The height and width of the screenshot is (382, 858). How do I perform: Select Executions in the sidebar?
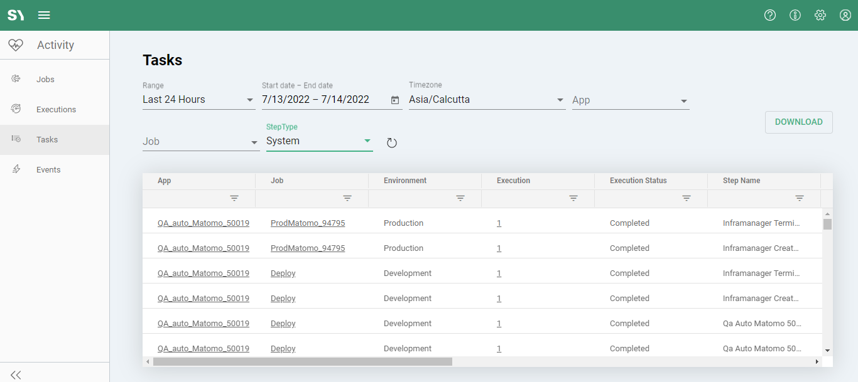pyautogui.click(x=56, y=110)
